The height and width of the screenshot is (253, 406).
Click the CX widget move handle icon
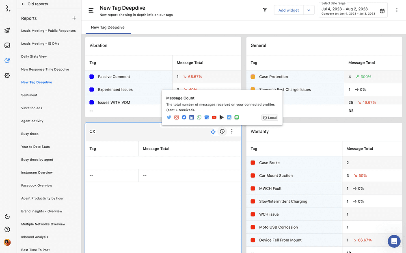click(213, 132)
